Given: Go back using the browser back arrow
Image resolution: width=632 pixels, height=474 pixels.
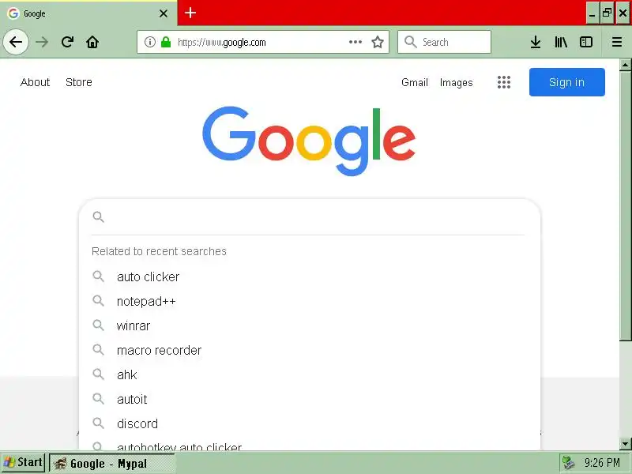Looking at the screenshot, I should (16, 42).
